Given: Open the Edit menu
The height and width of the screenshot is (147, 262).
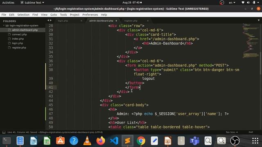Looking at the screenshot, I should pyautogui.click(x=12, y=15).
